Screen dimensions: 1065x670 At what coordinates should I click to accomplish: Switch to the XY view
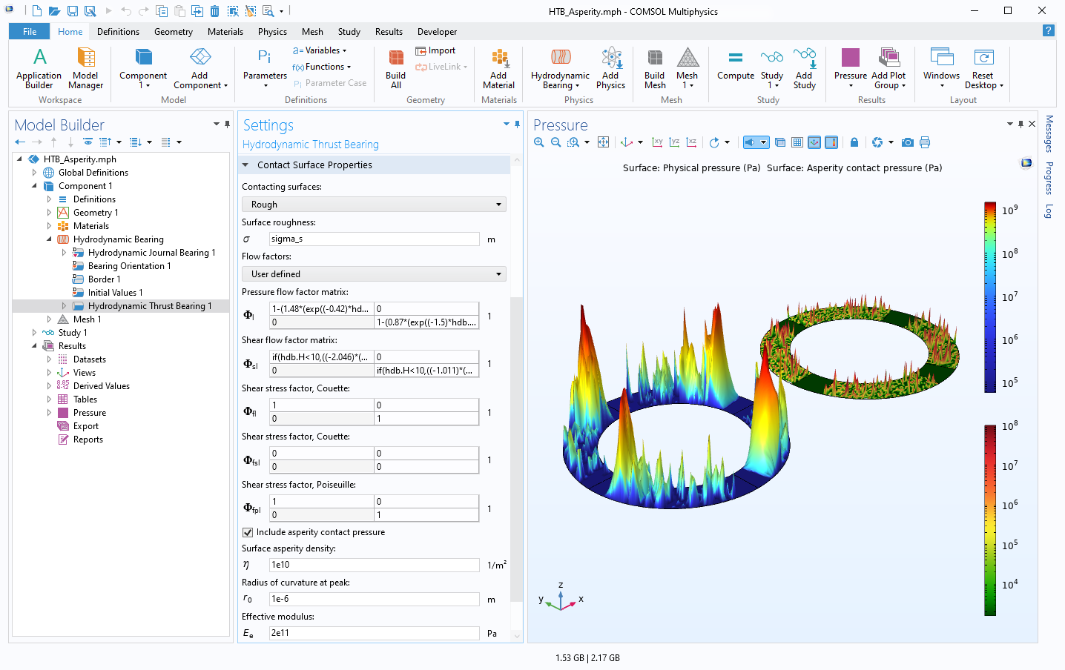tap(657, 142)
